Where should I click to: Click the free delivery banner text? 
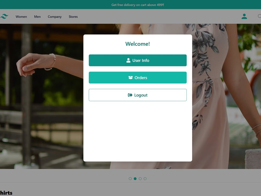point(138,5)
